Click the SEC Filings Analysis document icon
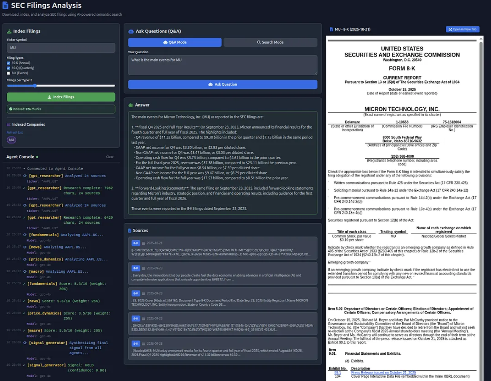 tap(6, 5)
